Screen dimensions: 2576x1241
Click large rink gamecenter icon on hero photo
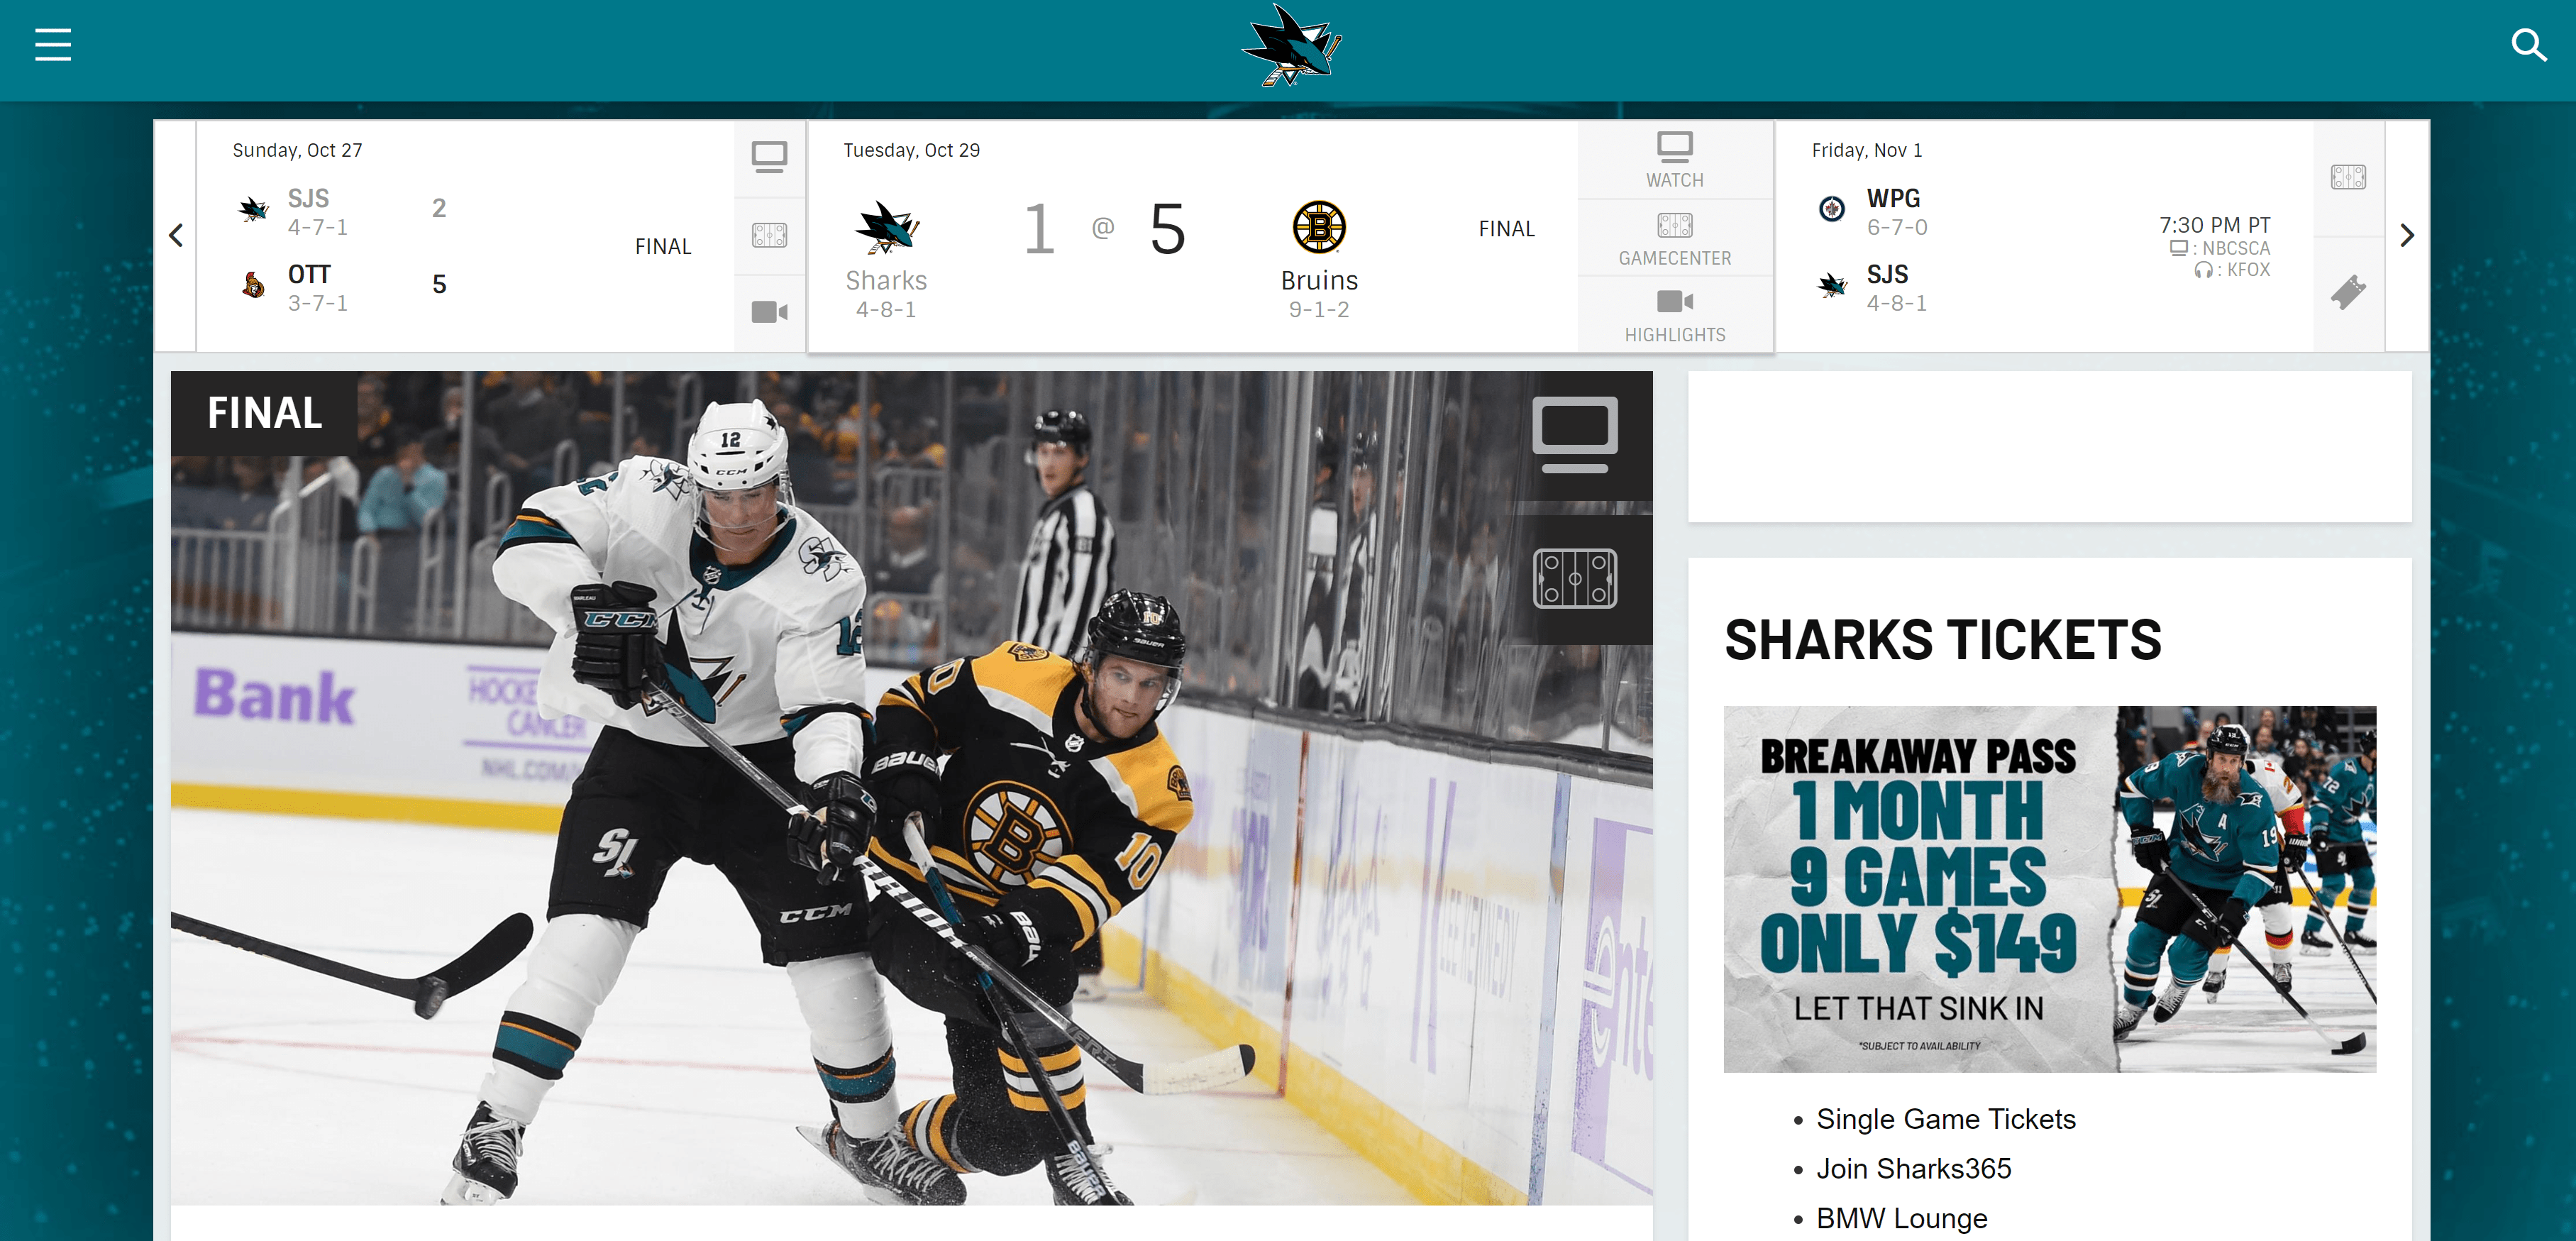coord(1574,578)
